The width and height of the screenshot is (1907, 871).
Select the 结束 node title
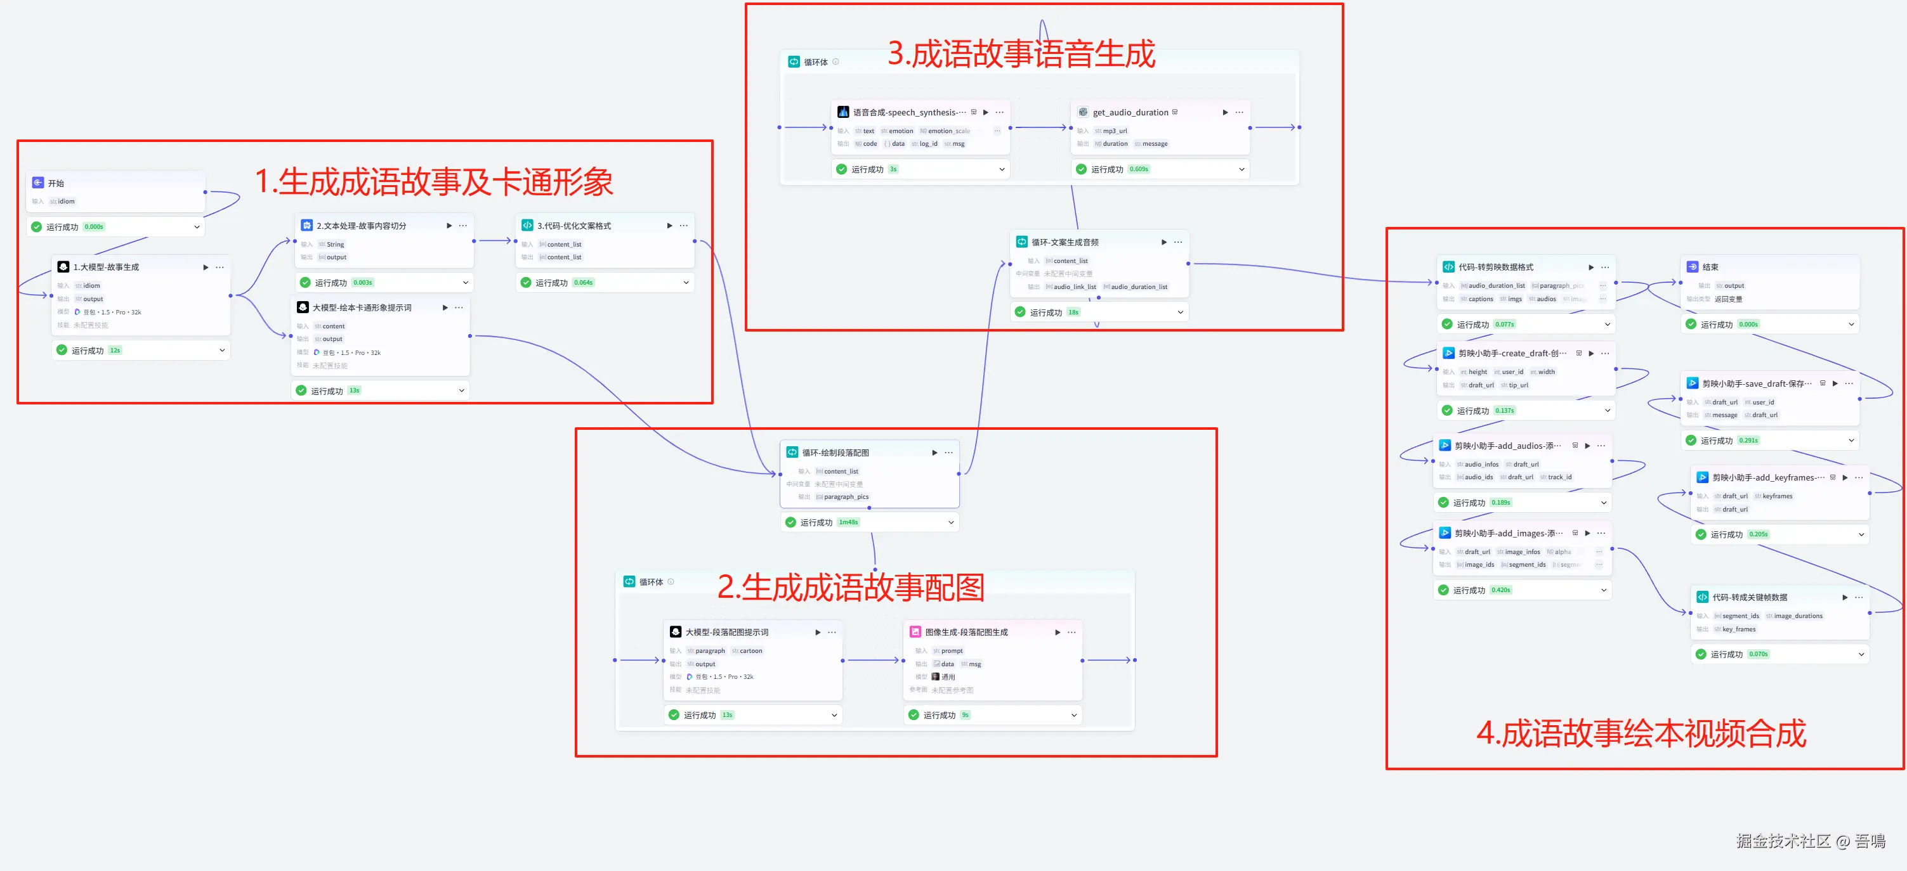(1710, 267)
